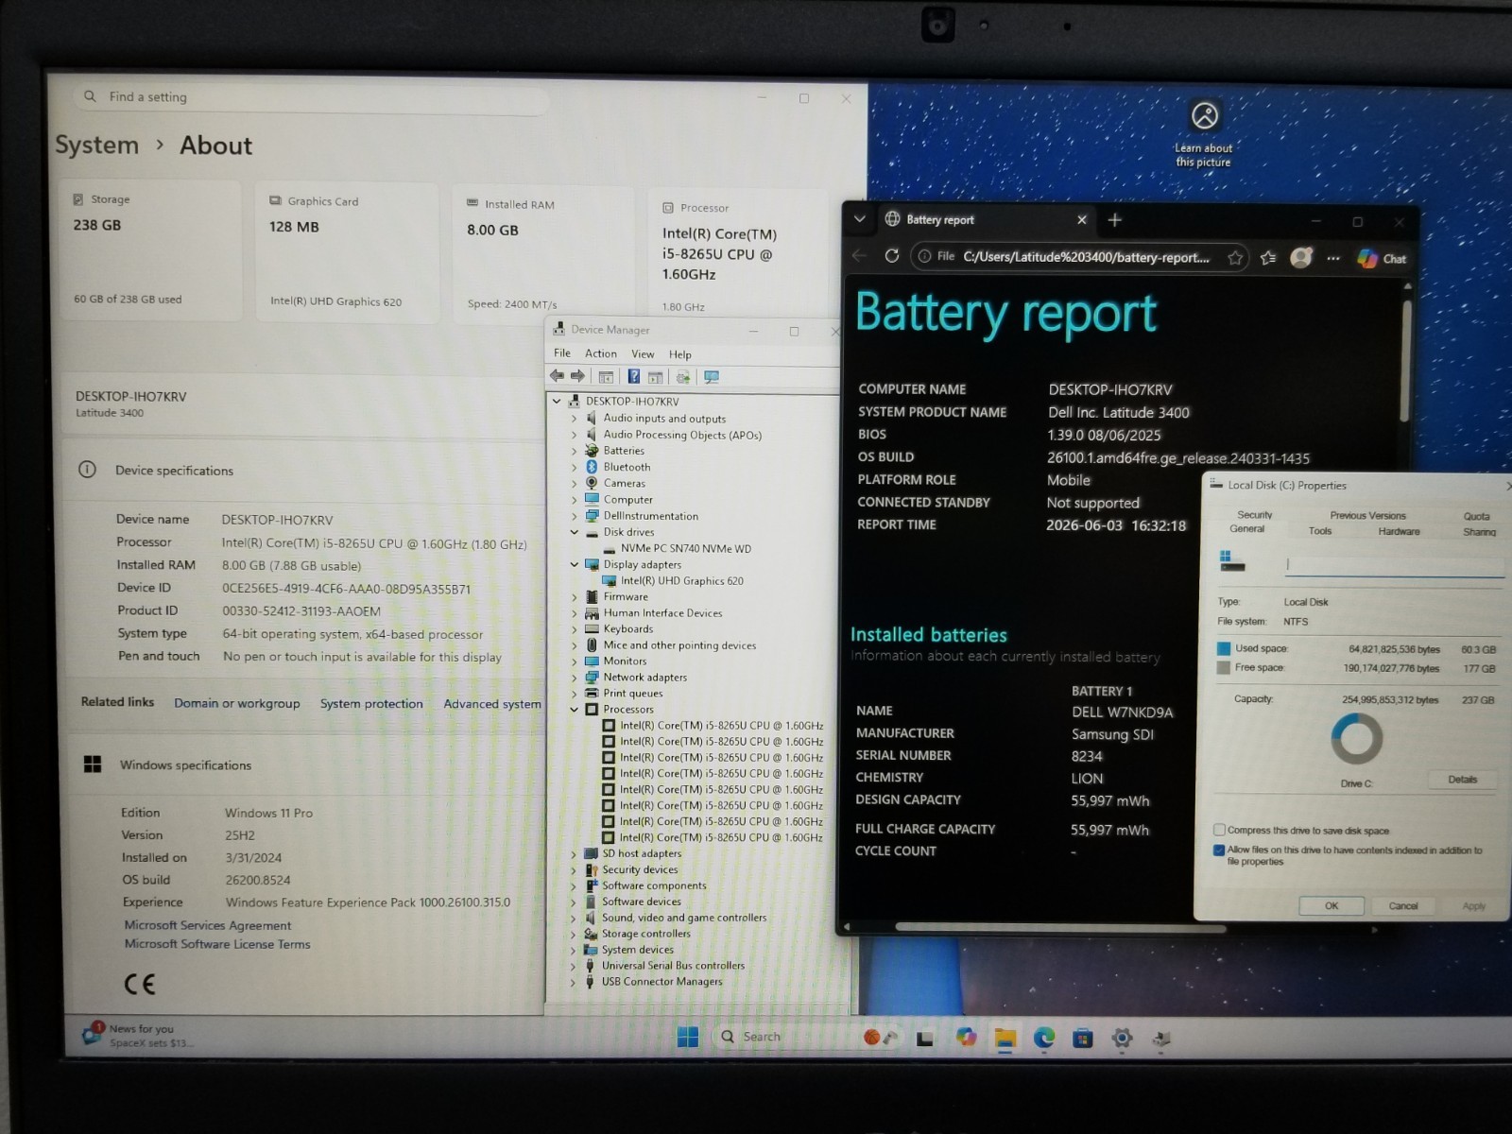Click the Used space blue color swatch

1224,648
